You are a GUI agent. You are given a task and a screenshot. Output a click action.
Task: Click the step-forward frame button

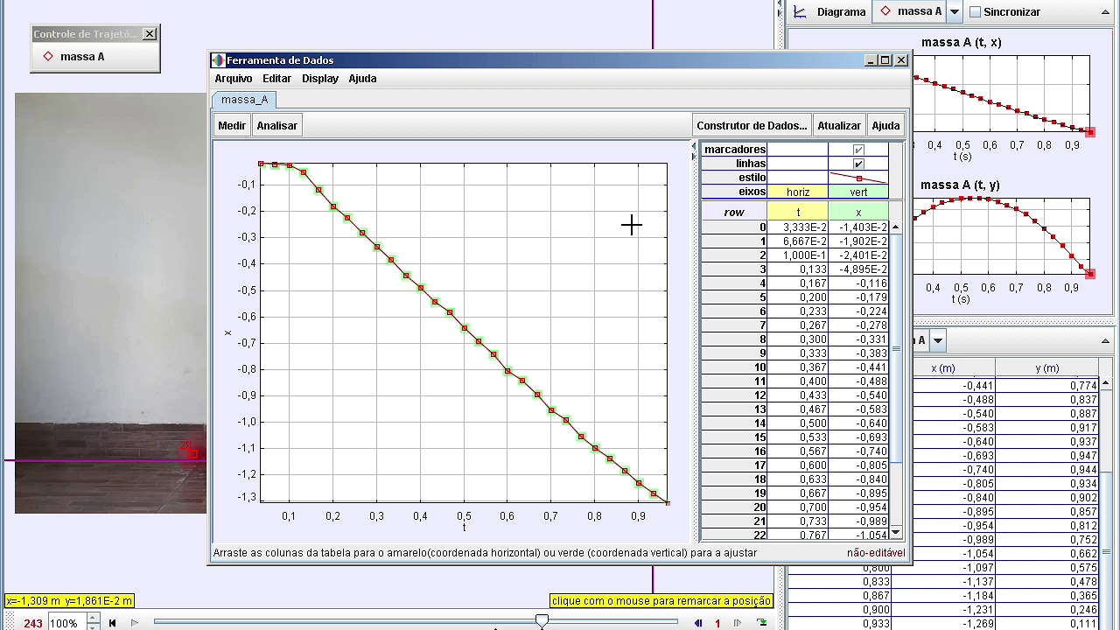tap(738, 623)
